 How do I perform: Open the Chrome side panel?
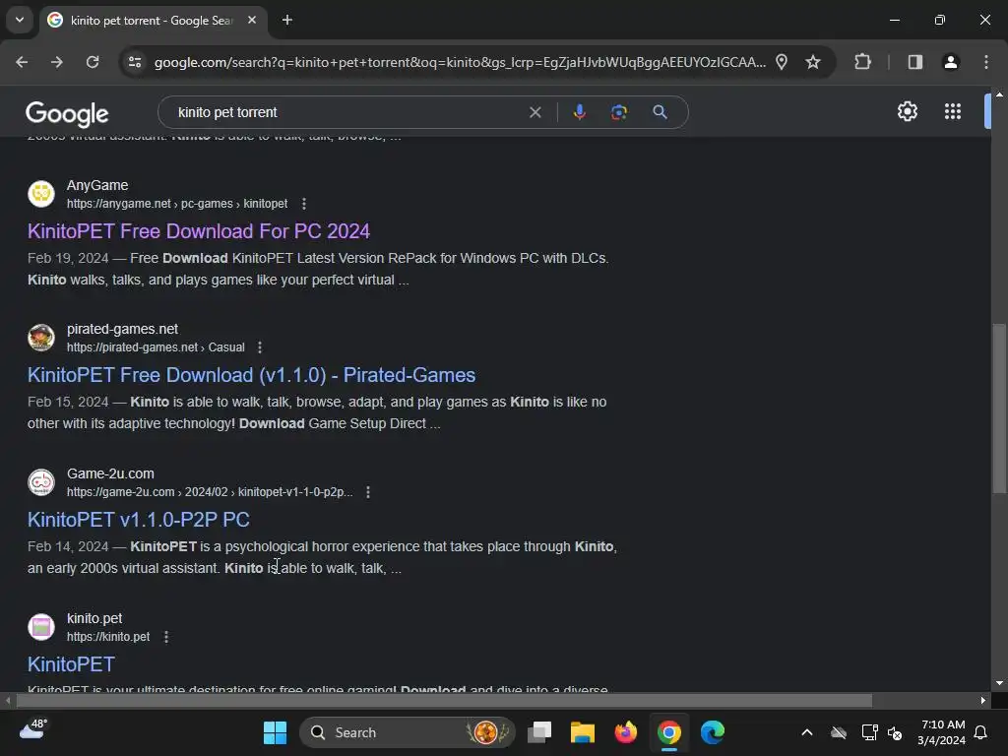point(915,62)
